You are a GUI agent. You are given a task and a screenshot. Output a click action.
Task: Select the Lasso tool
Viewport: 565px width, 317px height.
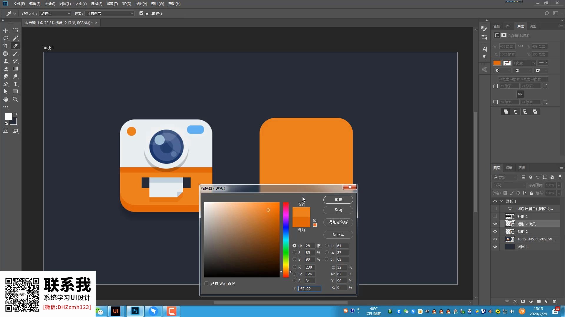tap(6, 38)
